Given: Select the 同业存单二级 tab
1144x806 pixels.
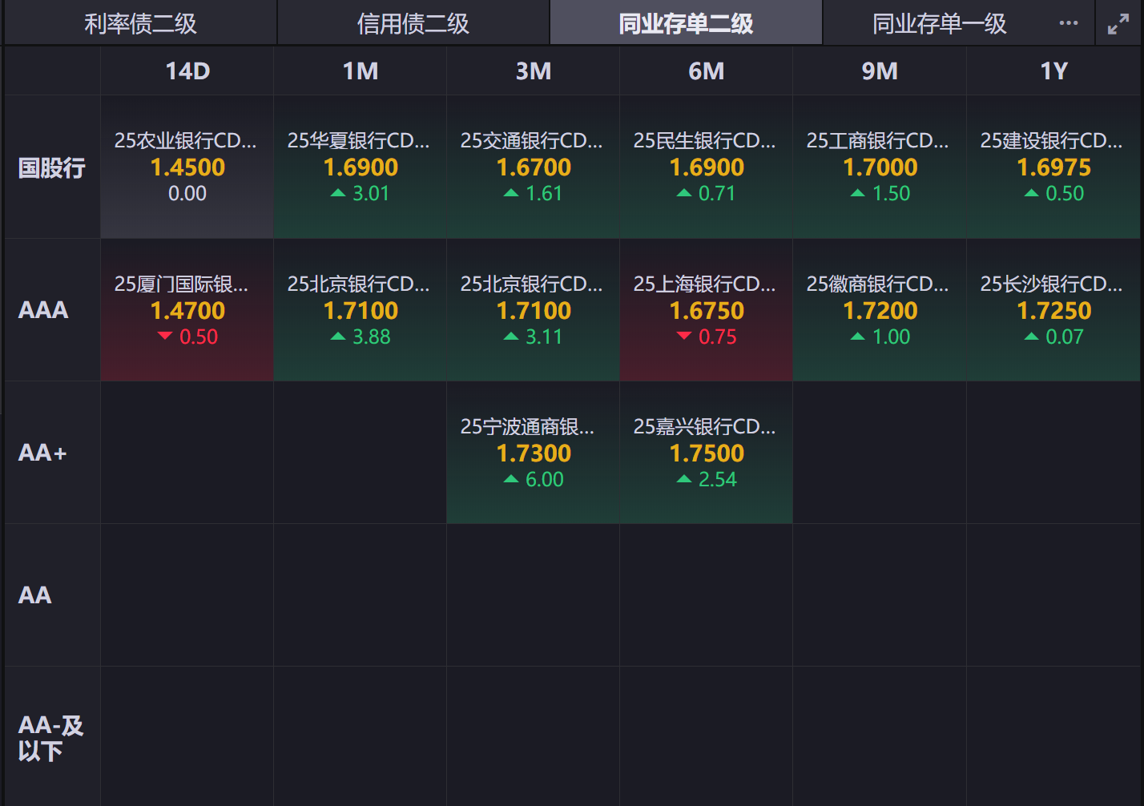Looking at the screenshot, I should pos(686,23).
